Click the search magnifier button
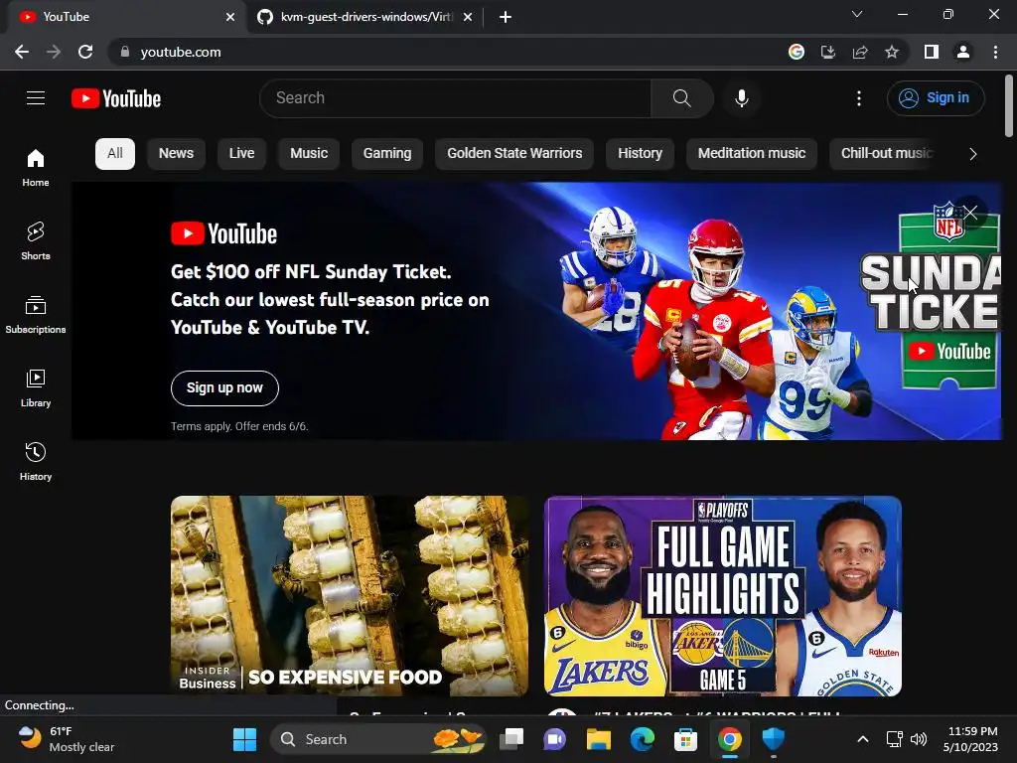This screenshot has height=763, width=1017. coord(681,98)
